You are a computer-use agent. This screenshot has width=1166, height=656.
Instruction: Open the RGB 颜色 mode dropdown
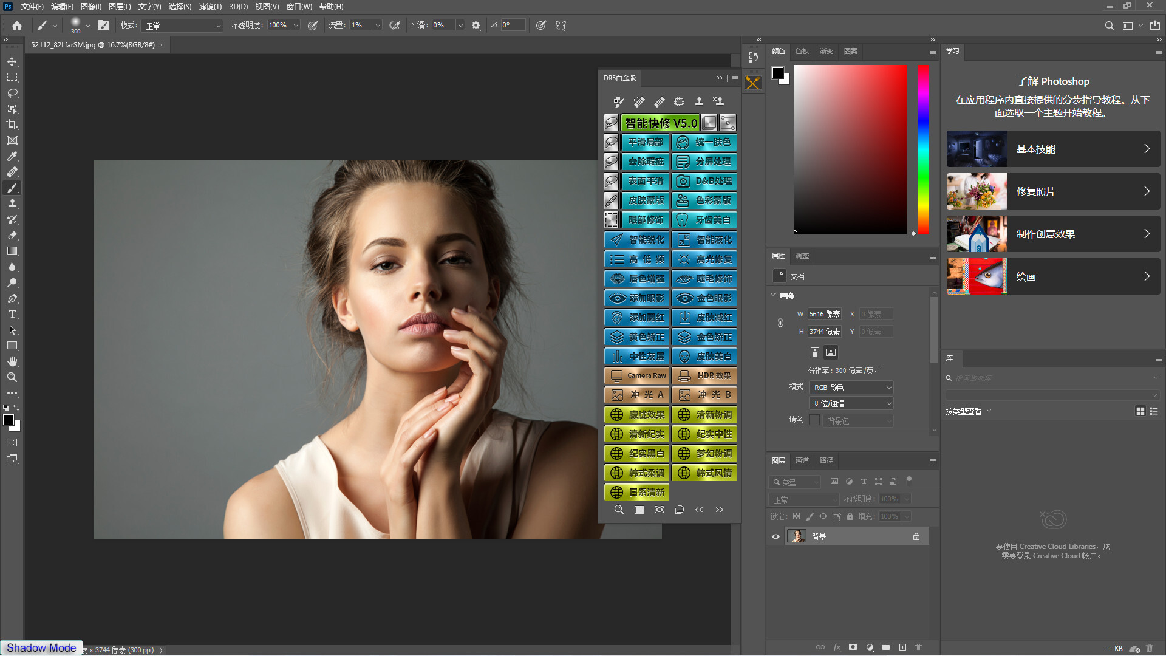tap(851, 387)
